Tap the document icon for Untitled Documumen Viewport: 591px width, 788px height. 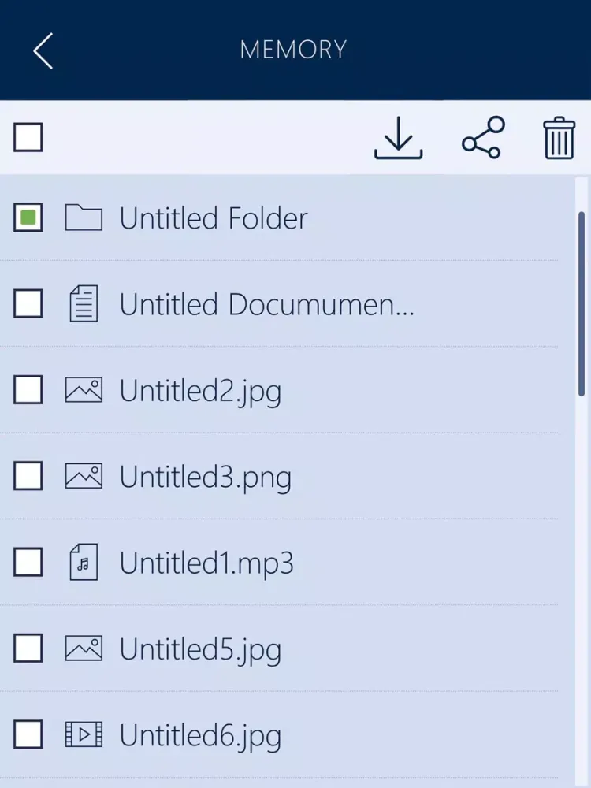[x=84, y=303]
